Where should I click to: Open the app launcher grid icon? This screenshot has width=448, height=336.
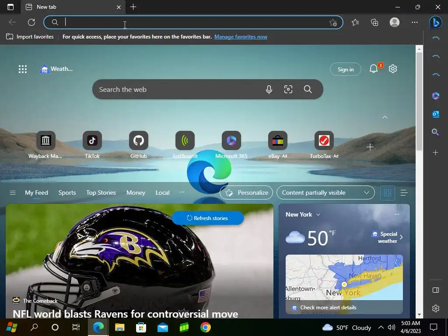(x=23, y=69)
